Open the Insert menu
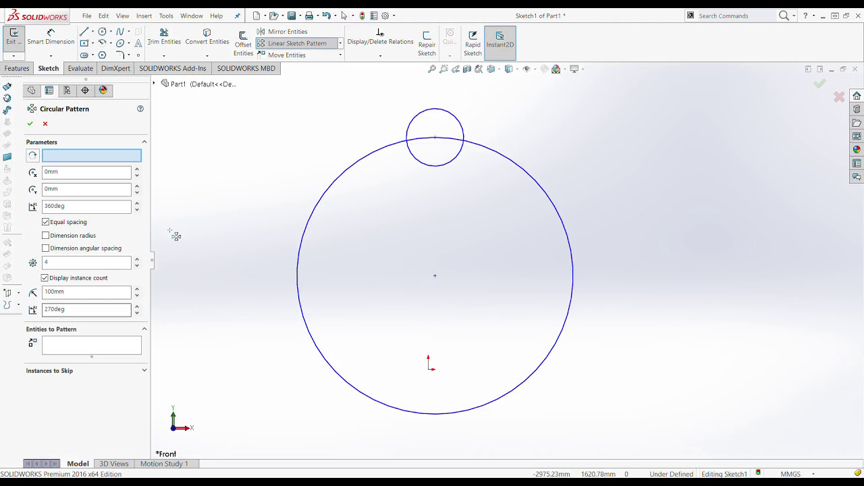Screen dimensions: 864x486 144,16
